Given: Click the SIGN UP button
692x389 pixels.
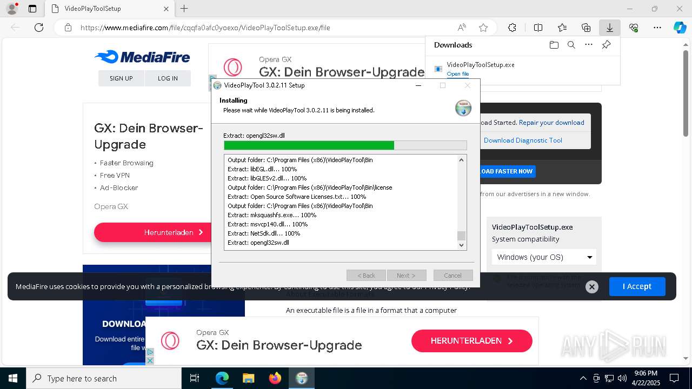Looking at the screenshot, I should pyautogui.click(x=121, y=78).
